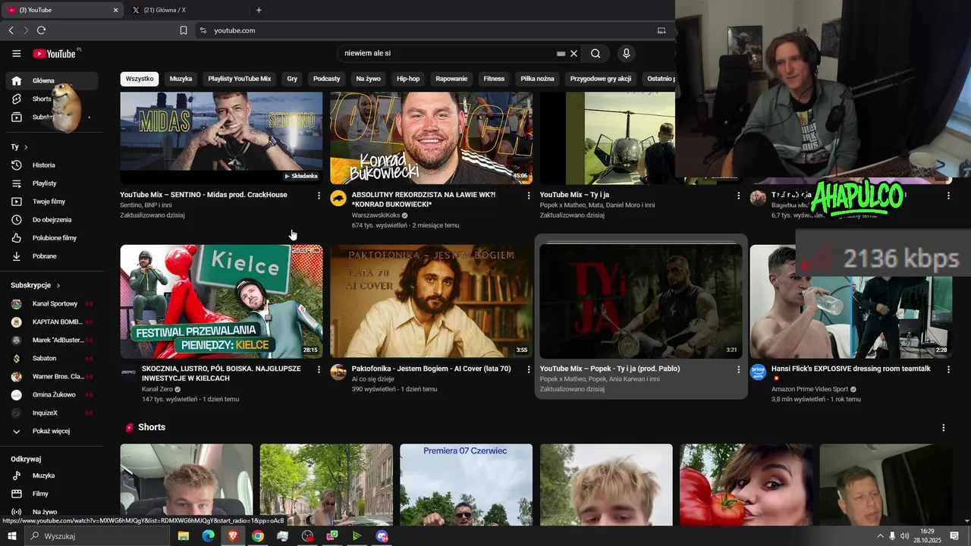Expand the Subskrypcje section header

pos(34,285)
